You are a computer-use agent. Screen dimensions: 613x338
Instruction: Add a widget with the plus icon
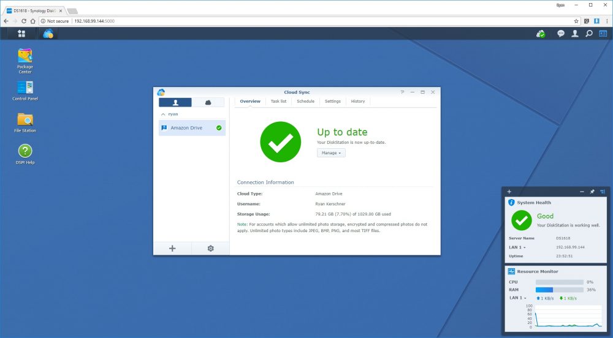tap(509, 192)
